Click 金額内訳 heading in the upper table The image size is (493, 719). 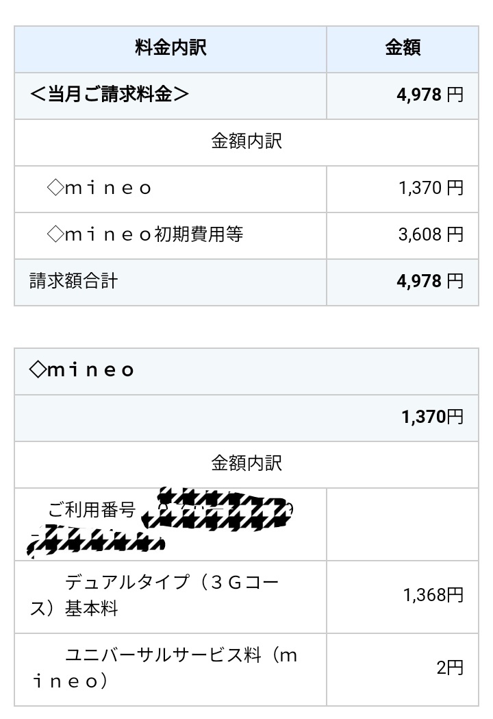246,142
